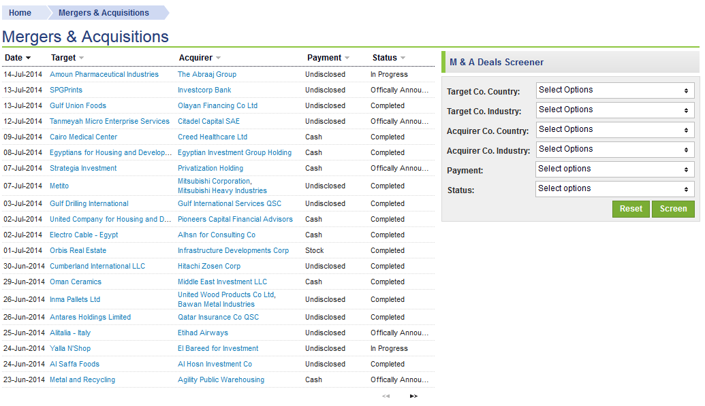Screen dimensions: 705x406
Task: Sort by Date column arrow
Action: (29, 58)
